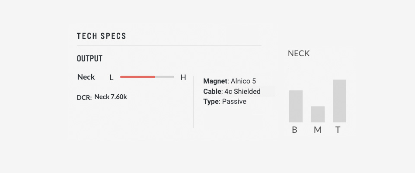Screen dimensions: 415x173
Task: Click the red filled portion of output slider
Action: pos(137,77)
